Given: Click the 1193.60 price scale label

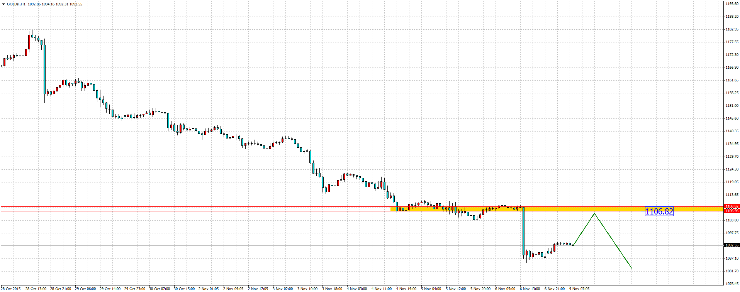Looking at the screenshot, I should pos(732,4).
